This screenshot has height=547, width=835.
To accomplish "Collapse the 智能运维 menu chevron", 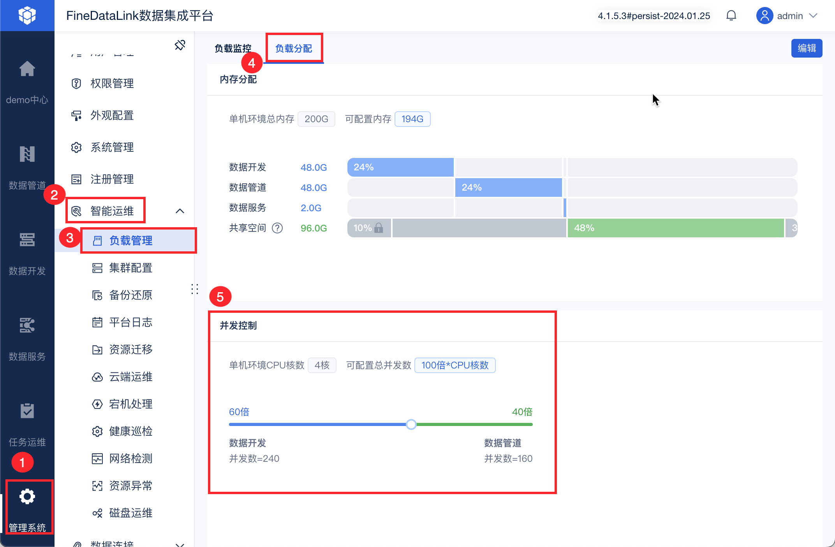I will [180, 211].
